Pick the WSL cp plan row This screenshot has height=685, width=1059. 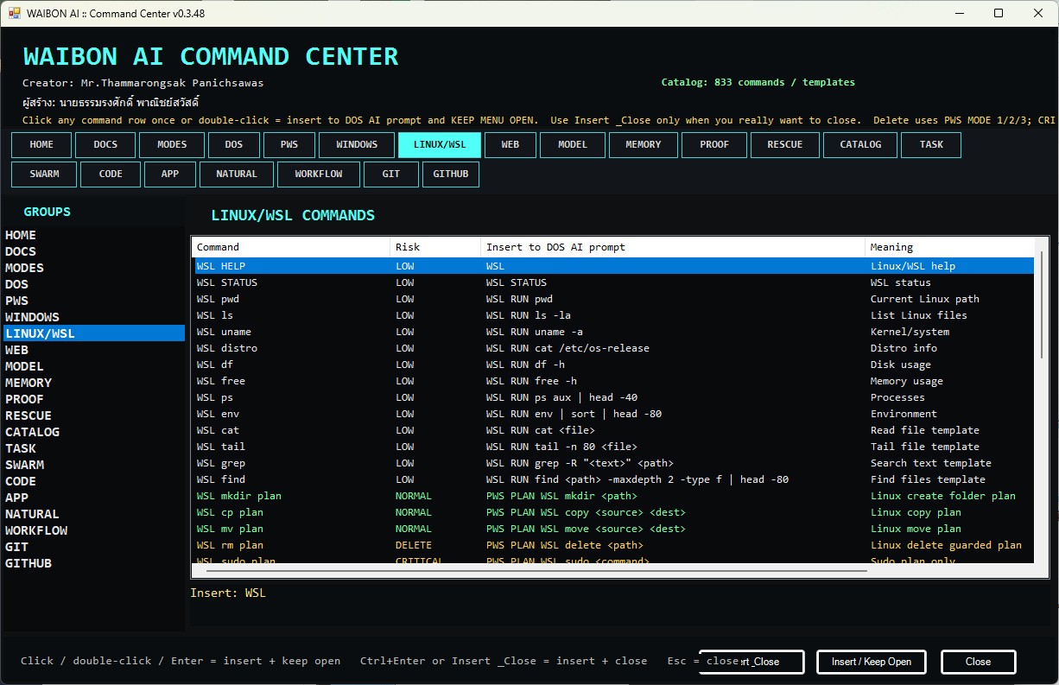click(613, 512)
